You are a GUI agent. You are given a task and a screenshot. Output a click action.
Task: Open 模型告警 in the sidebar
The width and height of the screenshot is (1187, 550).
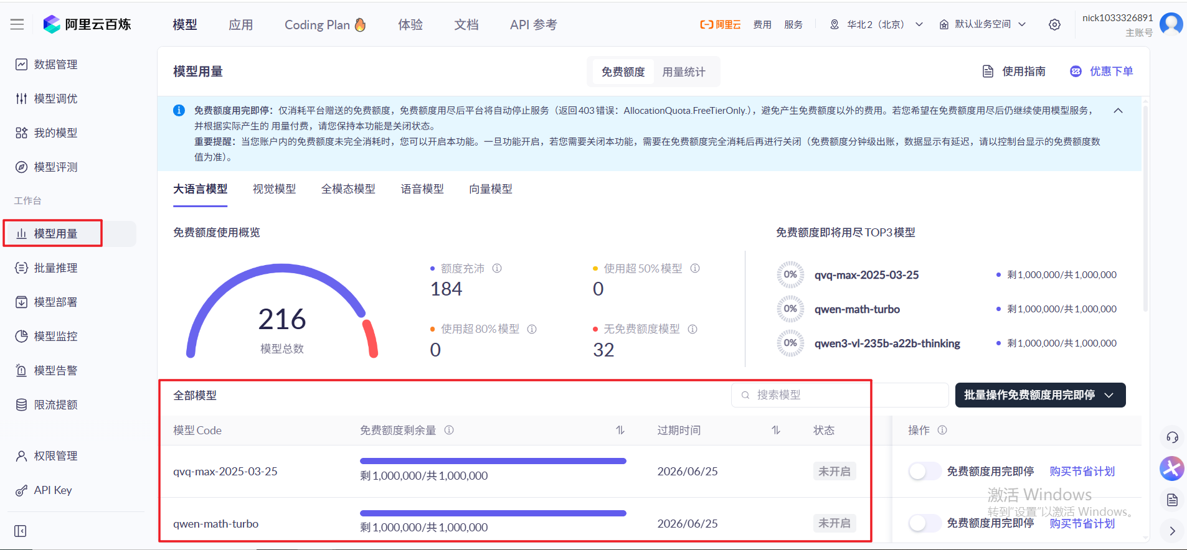pos(47,371)
